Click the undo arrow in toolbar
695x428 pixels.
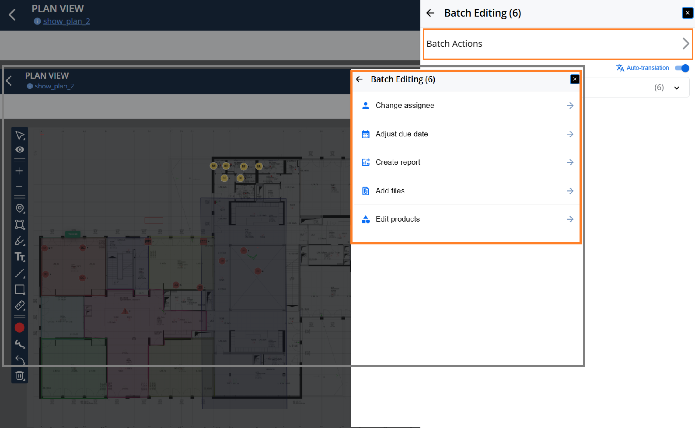[x=20, y=360]
